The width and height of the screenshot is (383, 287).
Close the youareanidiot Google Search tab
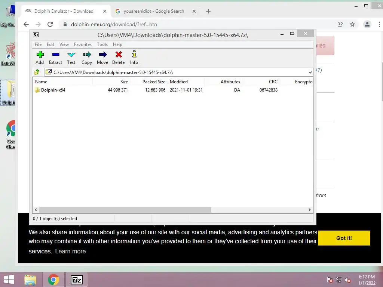click(x=194, y=11)
